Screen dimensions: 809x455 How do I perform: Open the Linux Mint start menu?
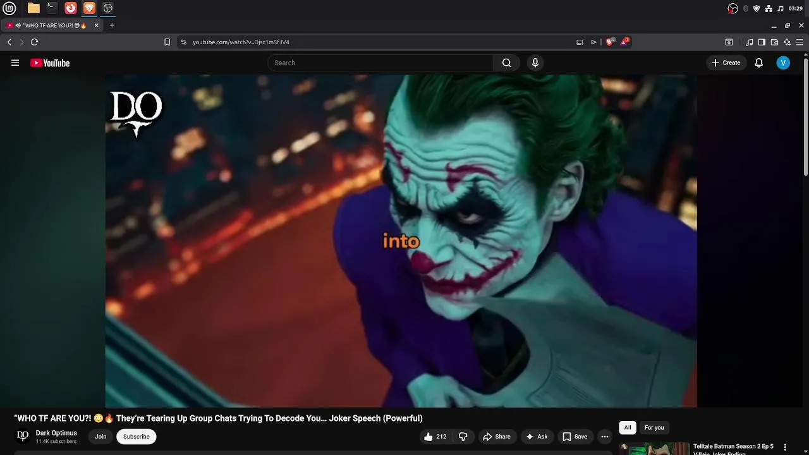click(10, 8)
